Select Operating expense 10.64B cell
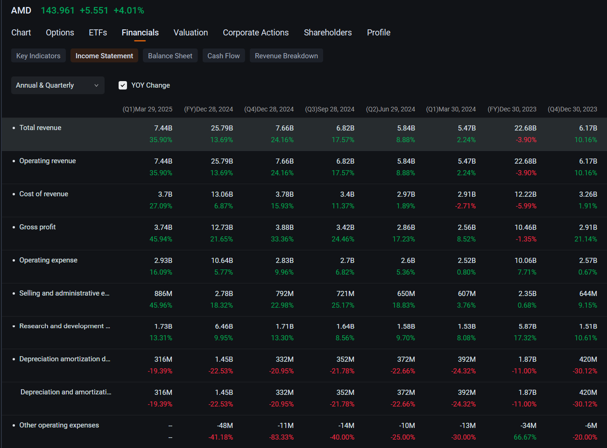The height and width of the screenshot is (448, 607). [x=222, y=261]
